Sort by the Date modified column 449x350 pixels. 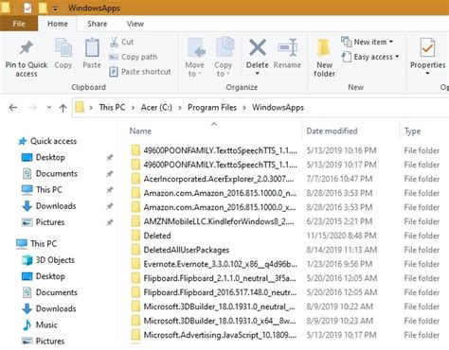[x=332, y=131]
